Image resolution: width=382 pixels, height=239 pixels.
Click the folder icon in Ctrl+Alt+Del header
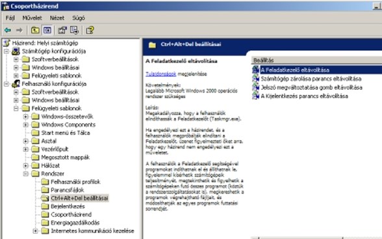pyautogui.click(x=152, y=45)
